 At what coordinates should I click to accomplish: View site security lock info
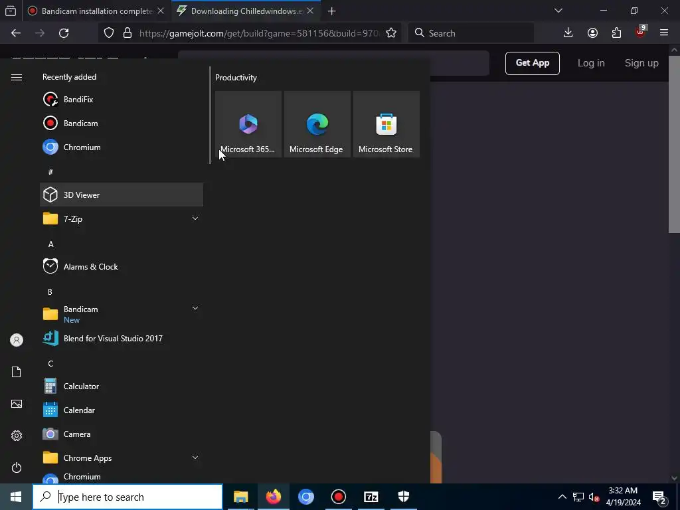[127, 33]
